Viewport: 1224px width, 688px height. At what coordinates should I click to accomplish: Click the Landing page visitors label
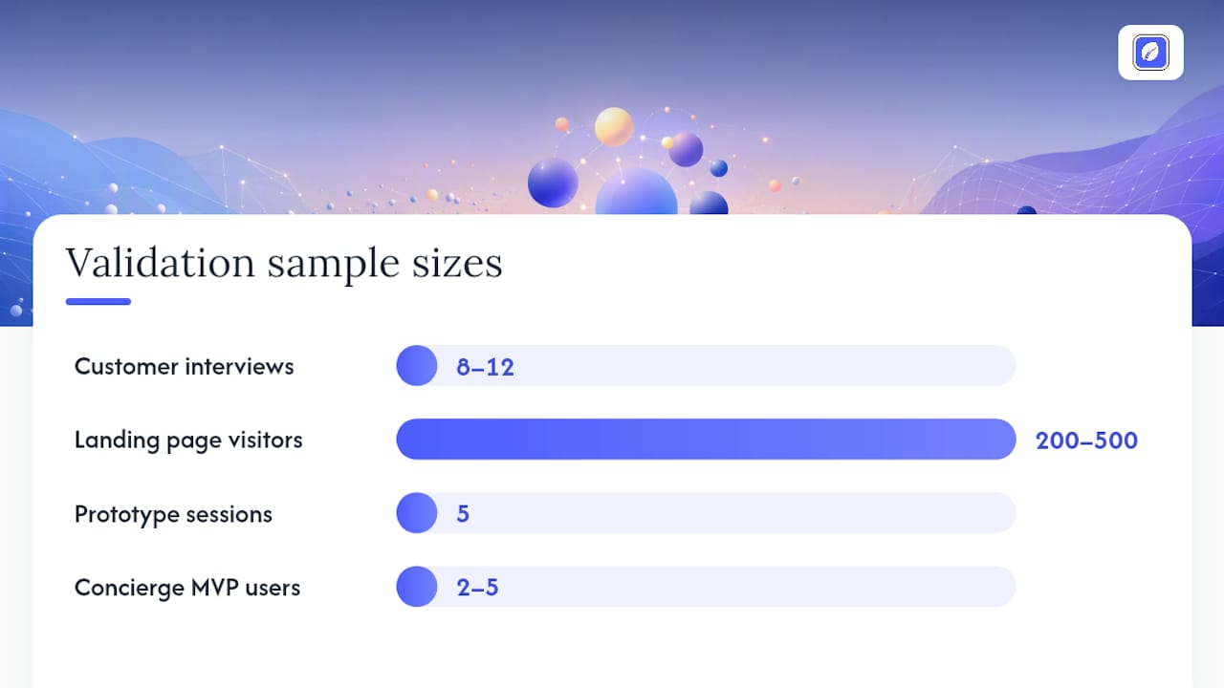click(188, 441)
